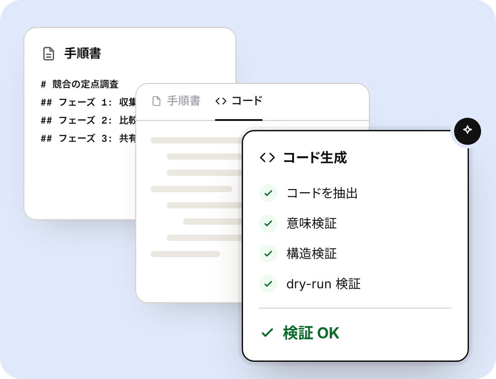Click the code brackets icon beside コード生成
This screenshot has height=379, width=496.
coord(267,157)
